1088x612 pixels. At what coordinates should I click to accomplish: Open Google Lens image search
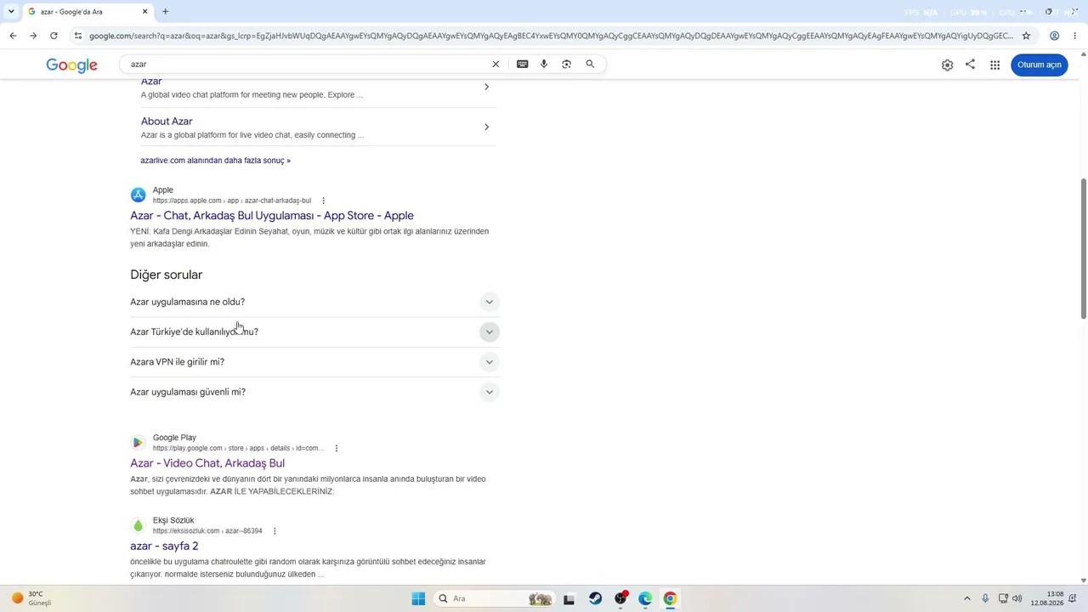click(567, 64)
